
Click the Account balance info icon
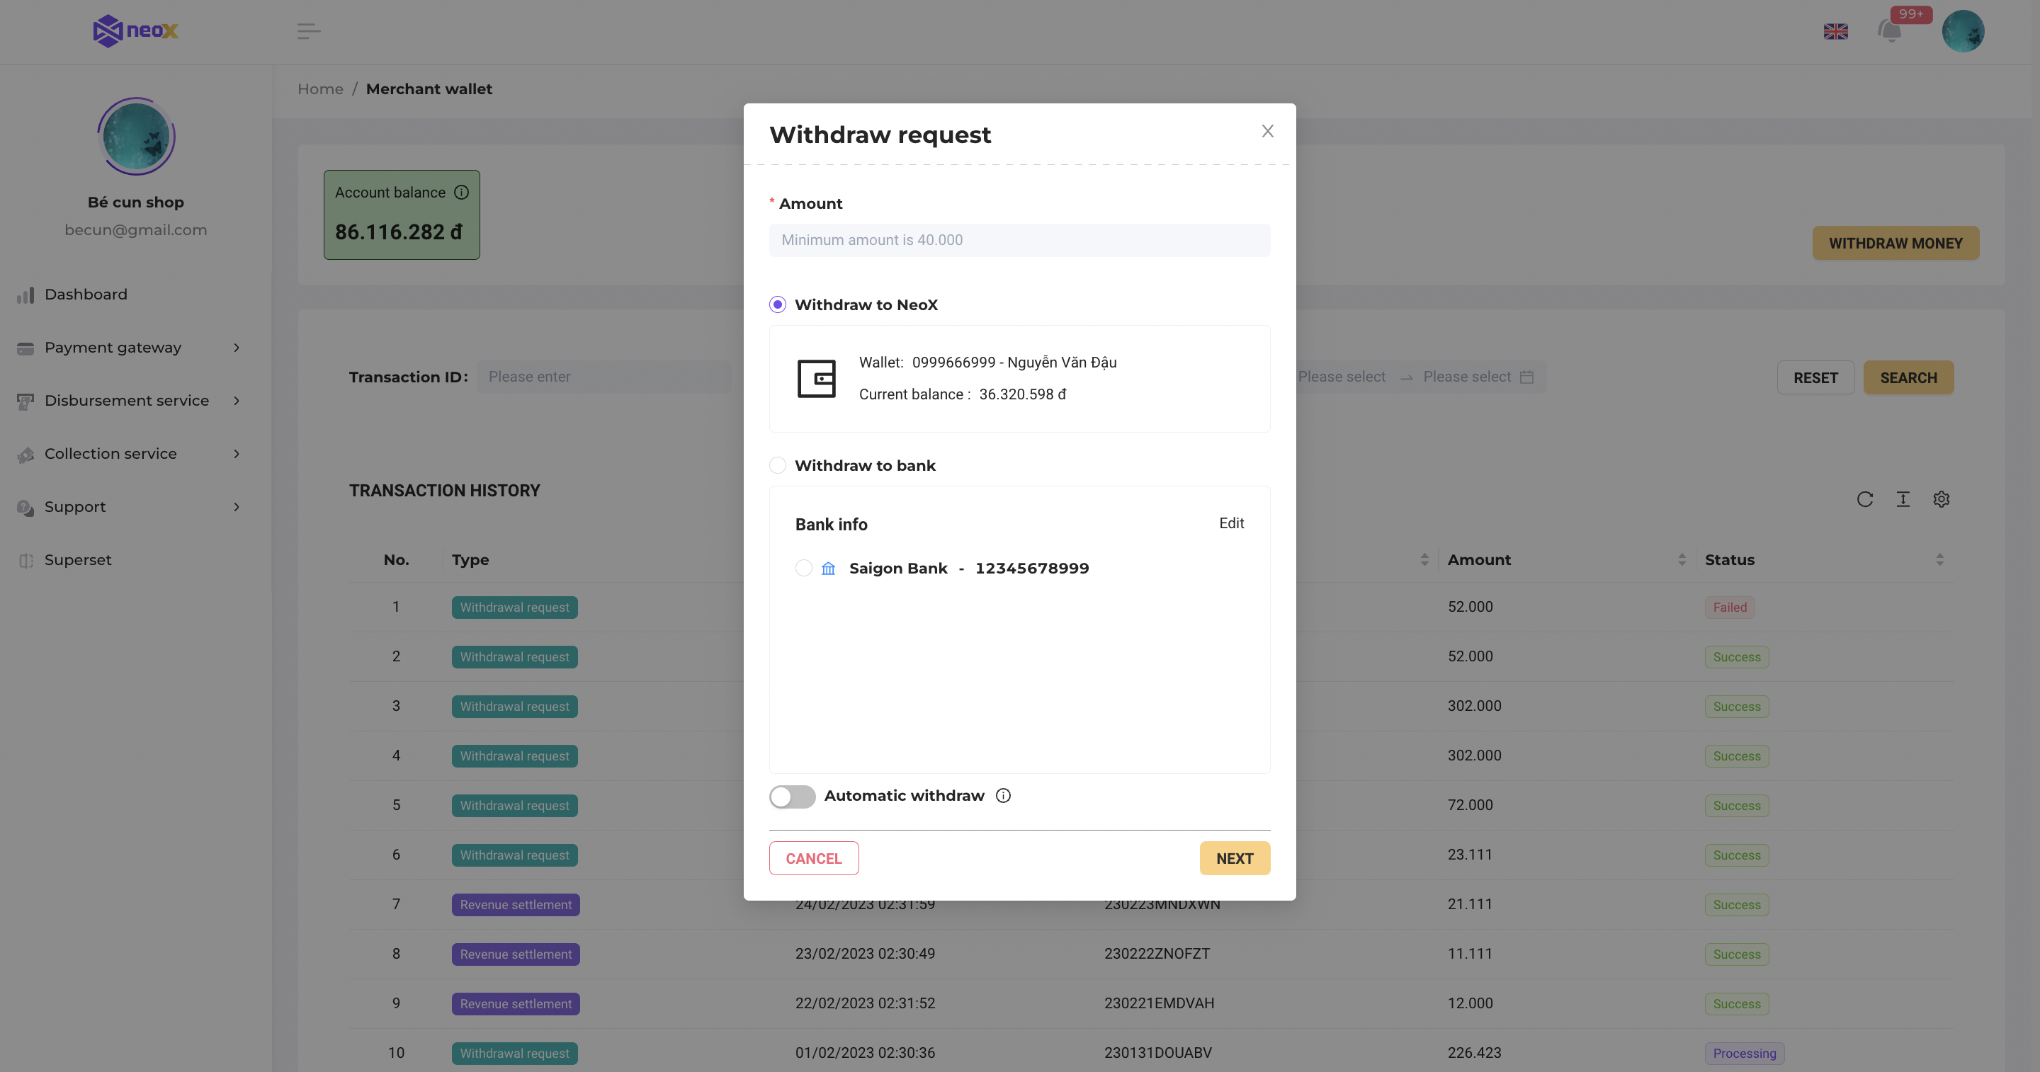click(461, 193)
